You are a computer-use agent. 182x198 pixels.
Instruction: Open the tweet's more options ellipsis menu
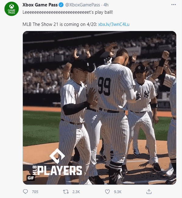[x=173, y=5]
